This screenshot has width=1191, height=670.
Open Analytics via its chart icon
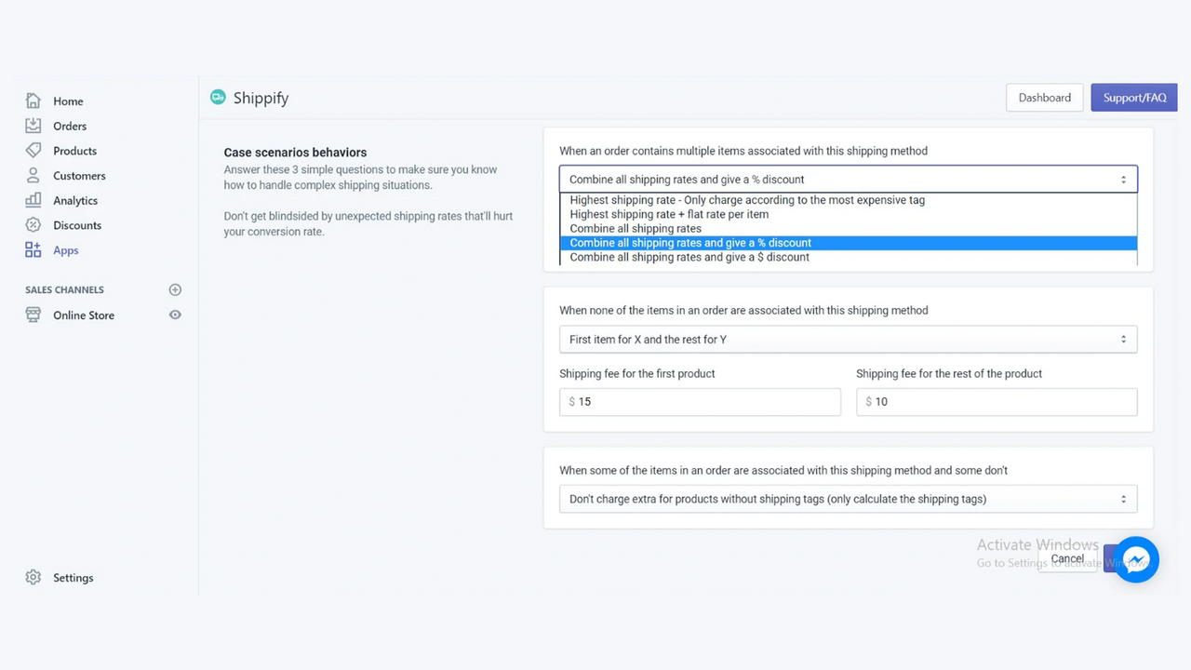pyautogui.click(x=33, y=200)
